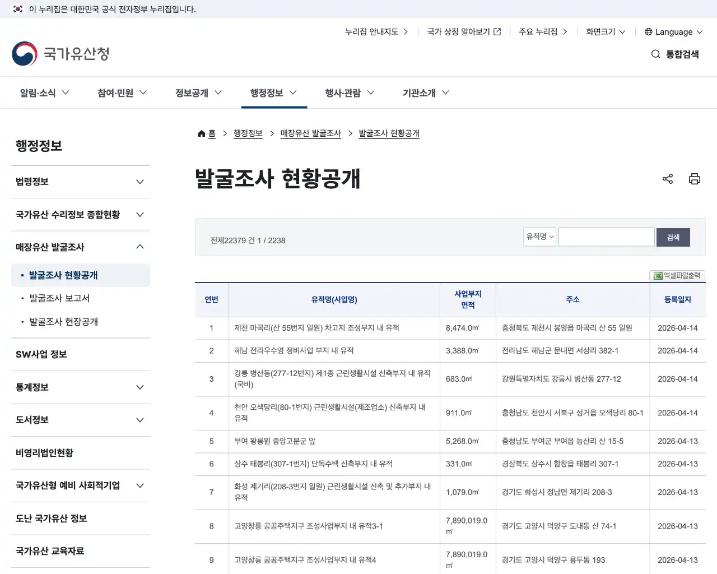Open the 기관소개 menu
Viewport: 717px width, 574px height.
[x=426, y=93]
